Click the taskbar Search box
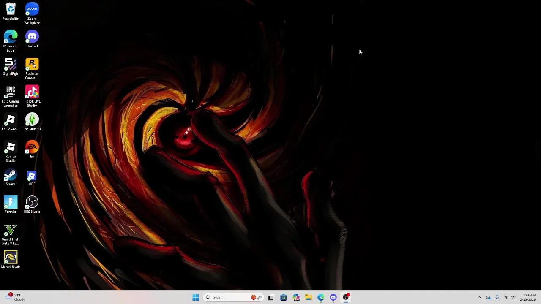Screen dimensions: 541x304 [233, 297]
